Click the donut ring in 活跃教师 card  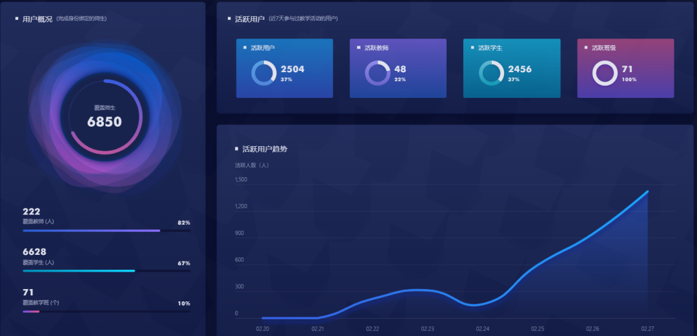[378, 73]
